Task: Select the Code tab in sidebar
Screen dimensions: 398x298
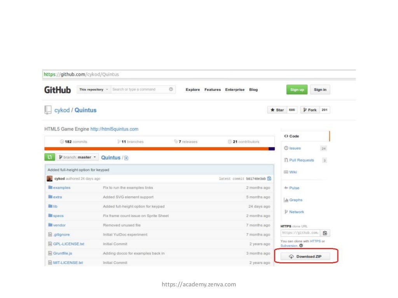Action: [x=305, y=136]
